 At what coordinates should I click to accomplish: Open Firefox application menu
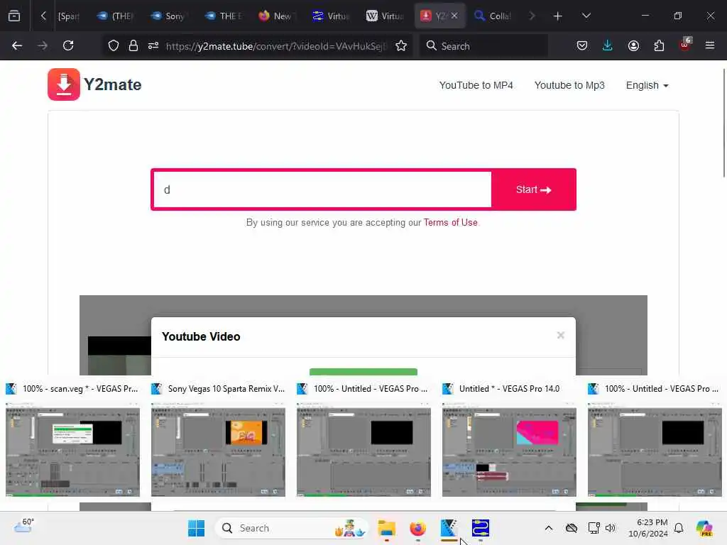710,45
